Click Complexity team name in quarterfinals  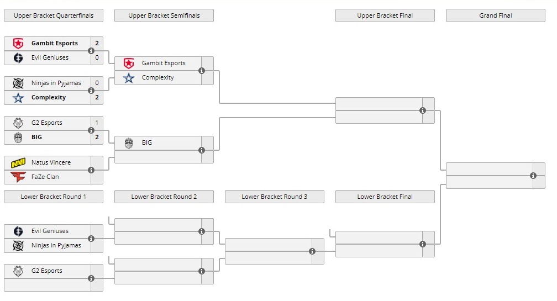49,97
